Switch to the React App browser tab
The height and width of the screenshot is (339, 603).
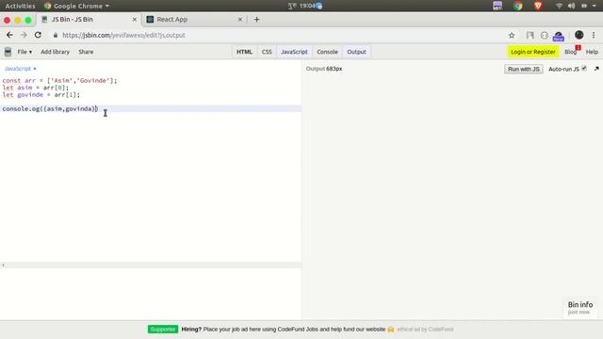[x=195, y=19]
